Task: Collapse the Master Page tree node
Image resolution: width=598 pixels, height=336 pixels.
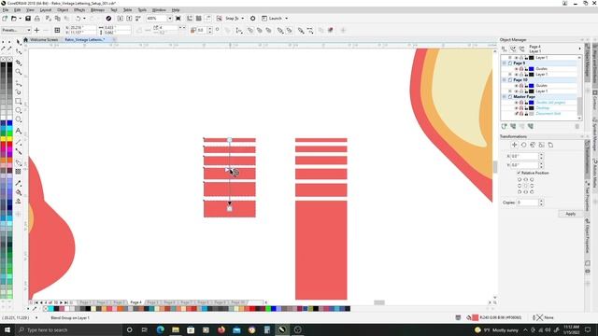Action: tap(505, 97)
